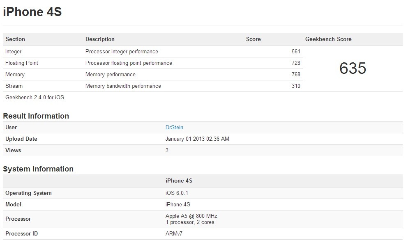Screen dimensions: 408x240
Task: Click the Section column header
Action: click(15, 39)
